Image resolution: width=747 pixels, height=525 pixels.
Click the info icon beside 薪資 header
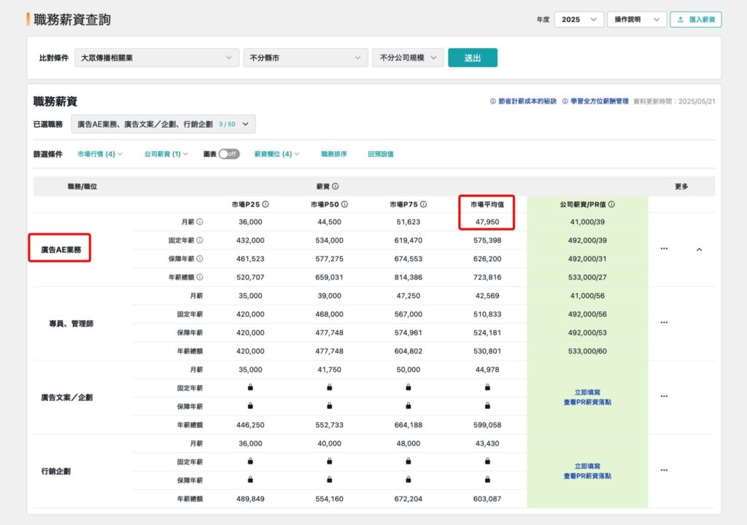point(336,186)
